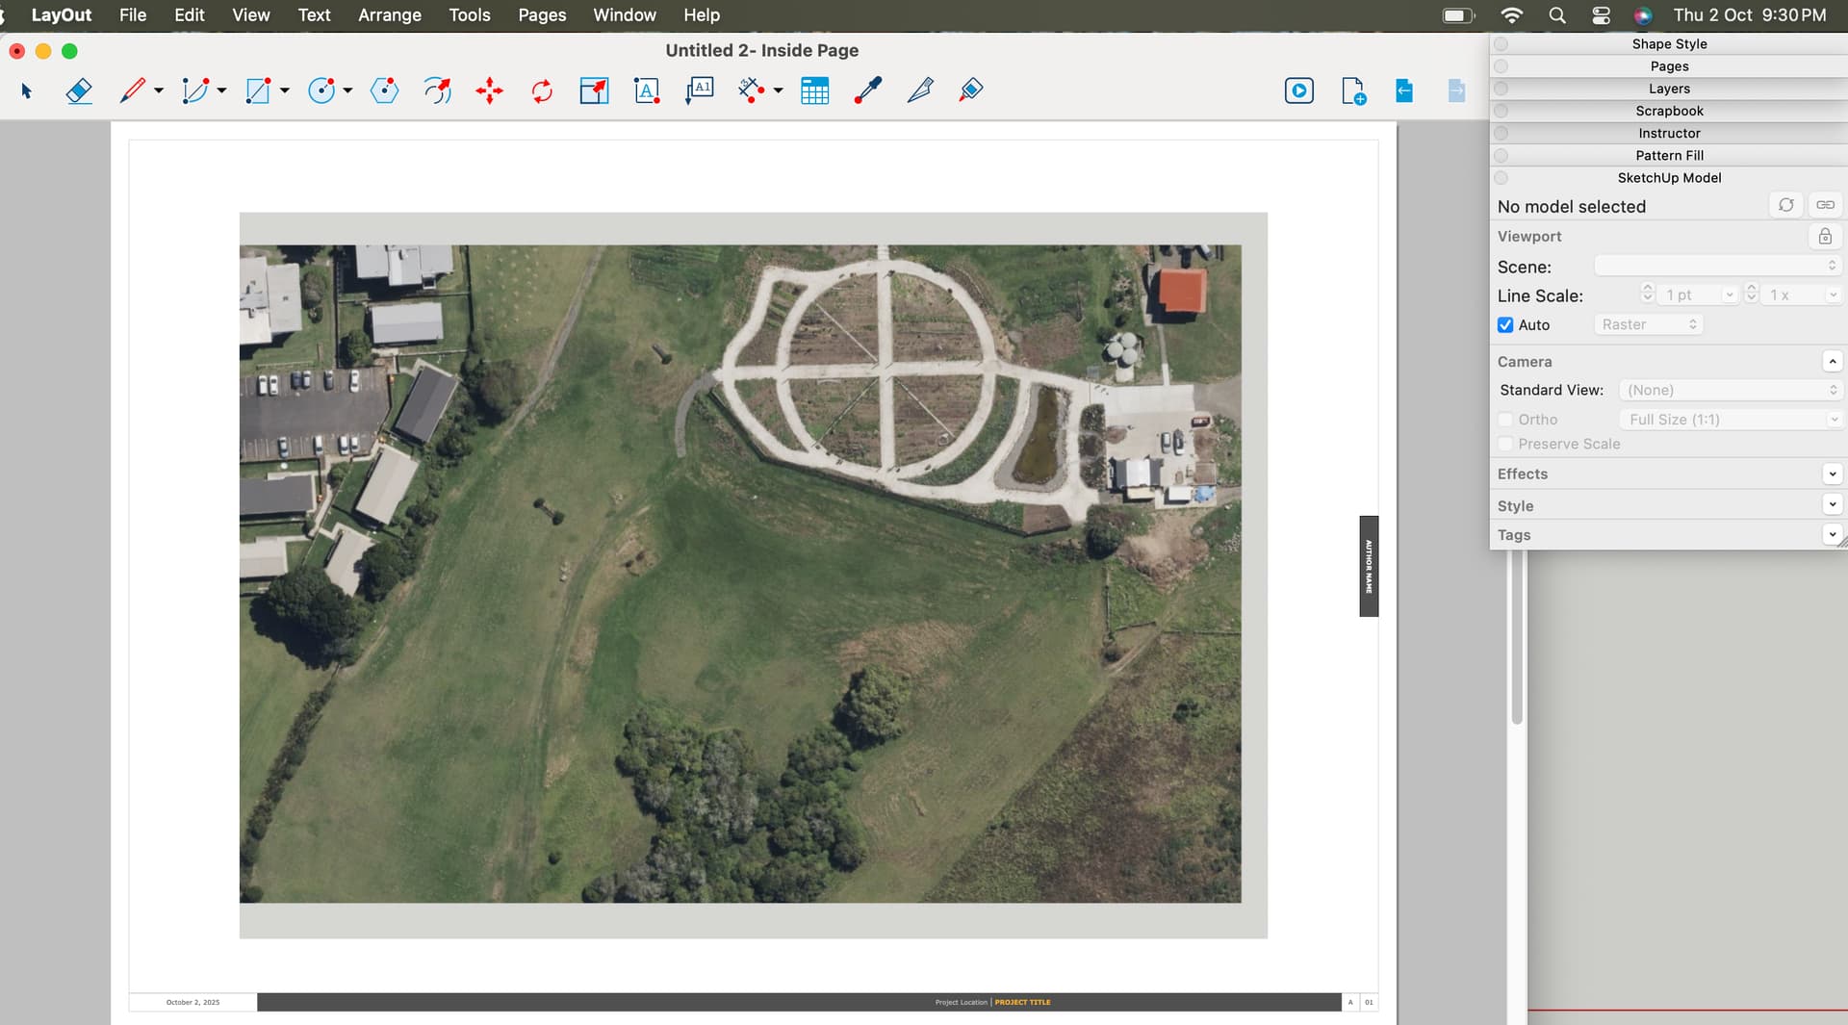Select the Table tool
Viewport: 1848px width, 1025px height.
point(814,90)
